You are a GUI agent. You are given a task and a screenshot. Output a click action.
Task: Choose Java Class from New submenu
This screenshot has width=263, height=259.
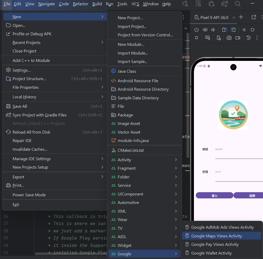coord(145,71)
